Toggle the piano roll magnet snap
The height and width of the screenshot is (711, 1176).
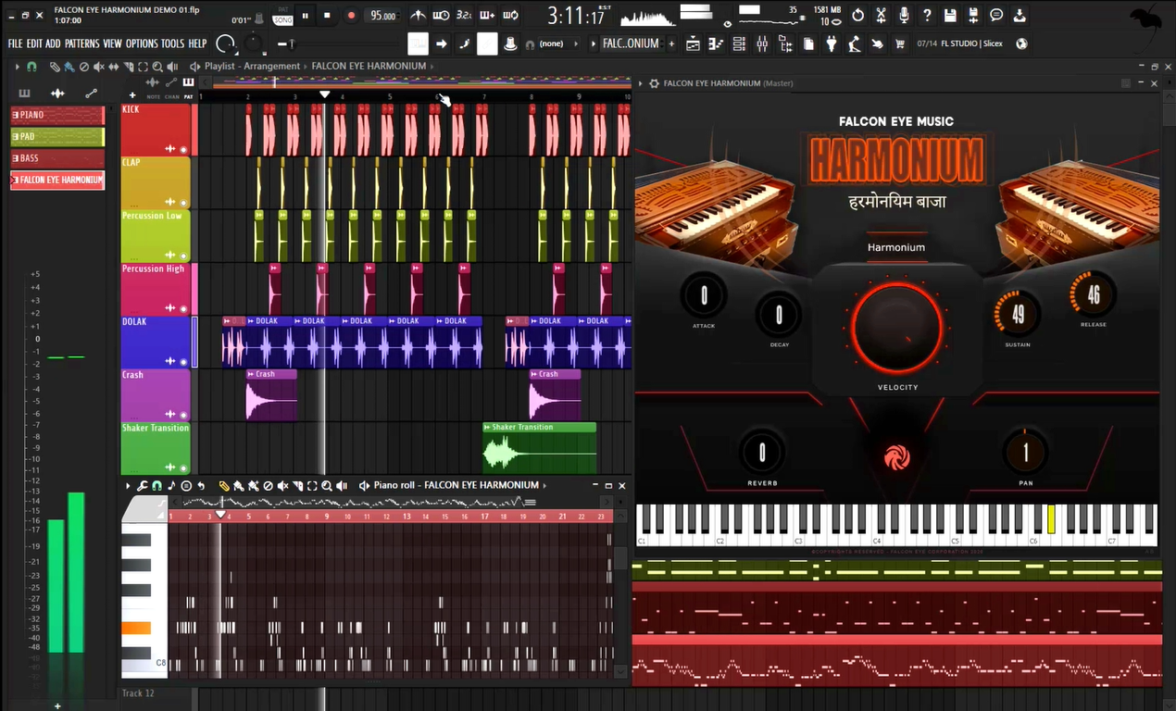156,485
